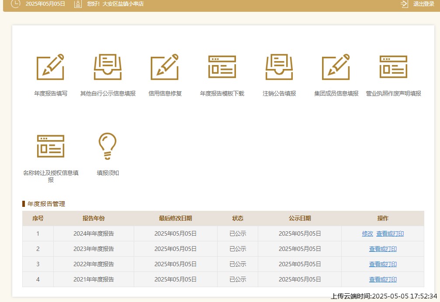The image size is (440, 302).
Task: Click the 年度报告模板下载 label
Action: 222,93
